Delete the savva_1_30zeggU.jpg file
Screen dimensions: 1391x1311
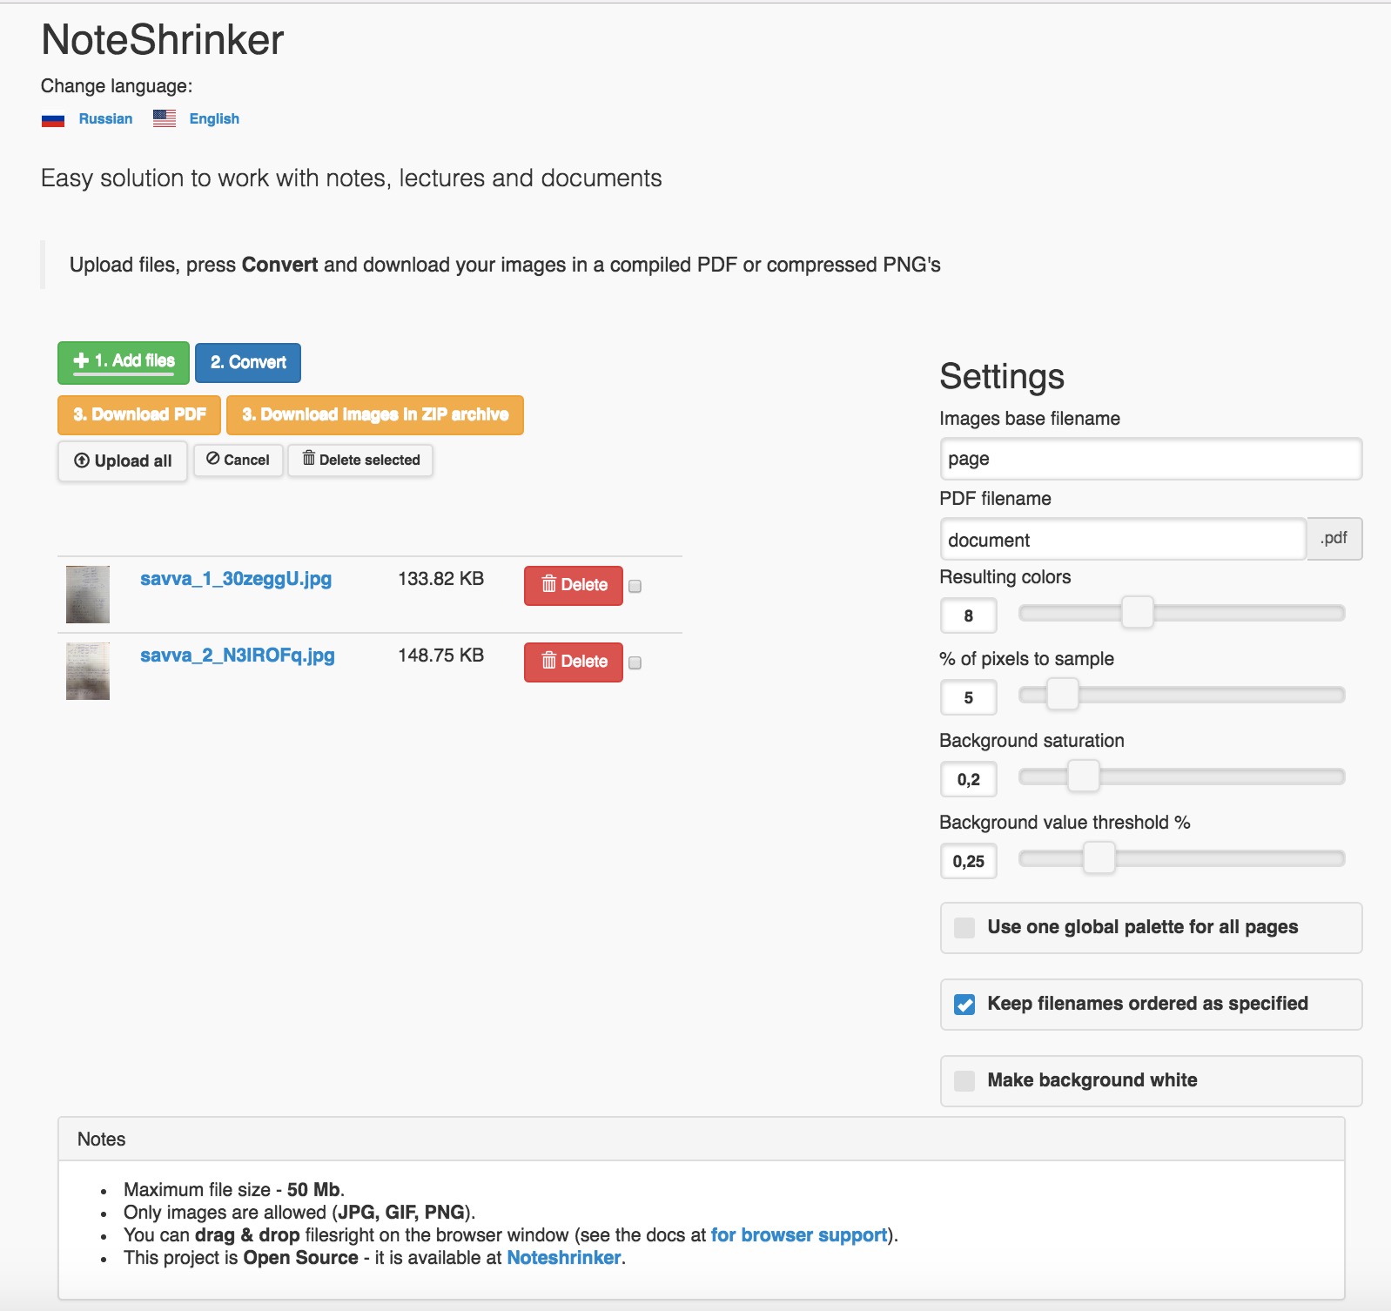click(574, 586)
